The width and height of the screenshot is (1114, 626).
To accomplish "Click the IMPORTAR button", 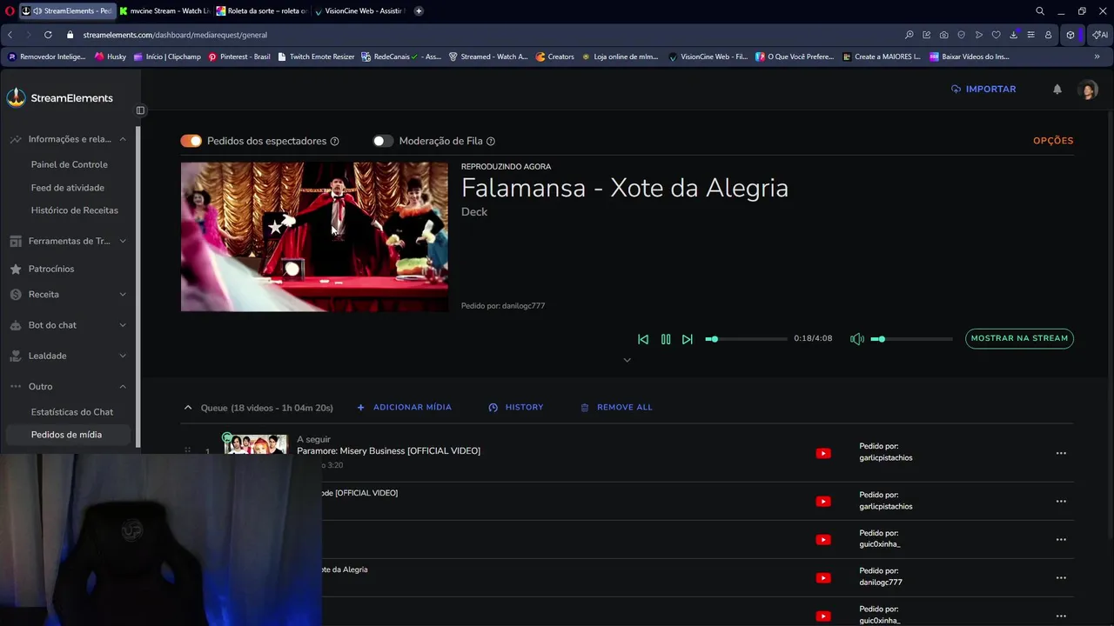I will coord(983,89).
